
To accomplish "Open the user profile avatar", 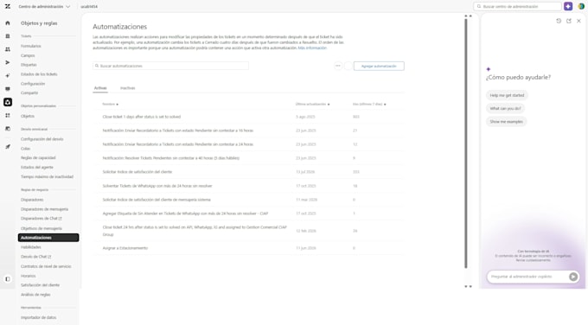I will click(x=581, y=6).
